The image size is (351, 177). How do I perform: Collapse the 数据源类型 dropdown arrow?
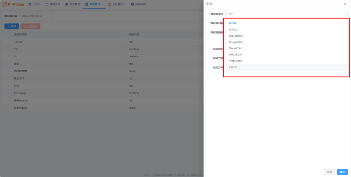pos(344,14)
